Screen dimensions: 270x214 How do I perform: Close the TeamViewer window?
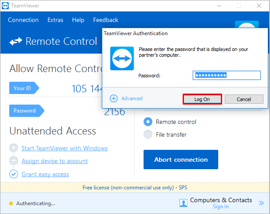pyautogui.click(x=259, y=6)
